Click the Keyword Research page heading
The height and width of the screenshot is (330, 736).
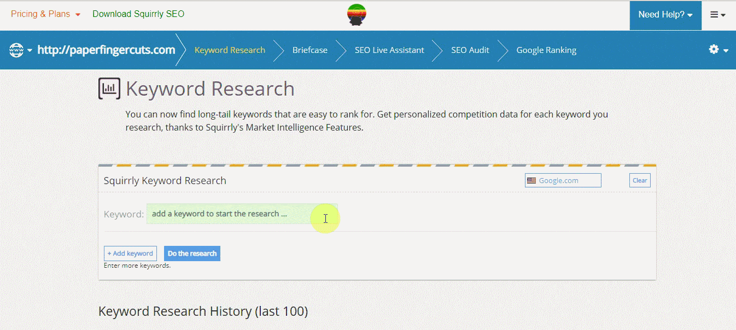(x=210, y=89)
